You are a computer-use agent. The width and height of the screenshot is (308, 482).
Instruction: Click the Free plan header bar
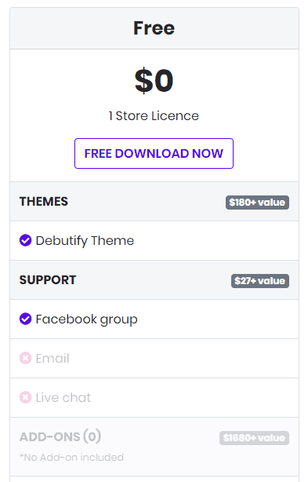tap(154, 28)
